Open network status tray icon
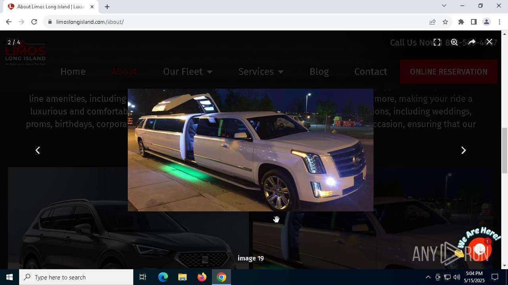This screenshot has width=508, height=285. (447, 277)
